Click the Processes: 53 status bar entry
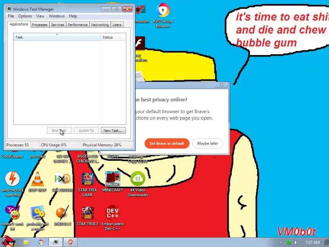The width and height of the screenshot is (329, 247). pos(17,145)
